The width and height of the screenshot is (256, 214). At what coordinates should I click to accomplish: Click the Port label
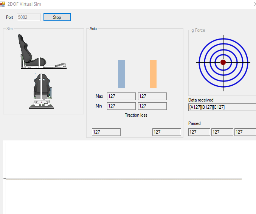[x=9, y=17]
